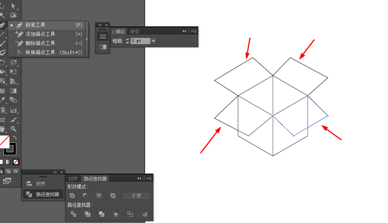The width and height of the screenshot is (388, 223).
Task: Select the Direct Selection arrow tool
Action: 13,6
